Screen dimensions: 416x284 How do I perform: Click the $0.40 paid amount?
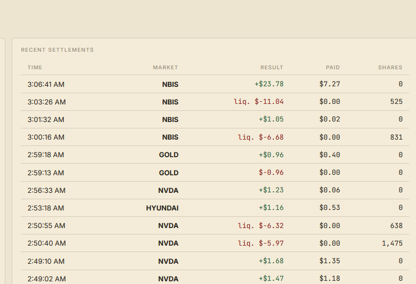point(330,155)
